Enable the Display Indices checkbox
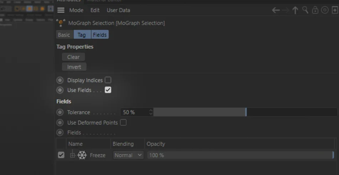The width and height of the screenshot is (339, 175). 108,80
